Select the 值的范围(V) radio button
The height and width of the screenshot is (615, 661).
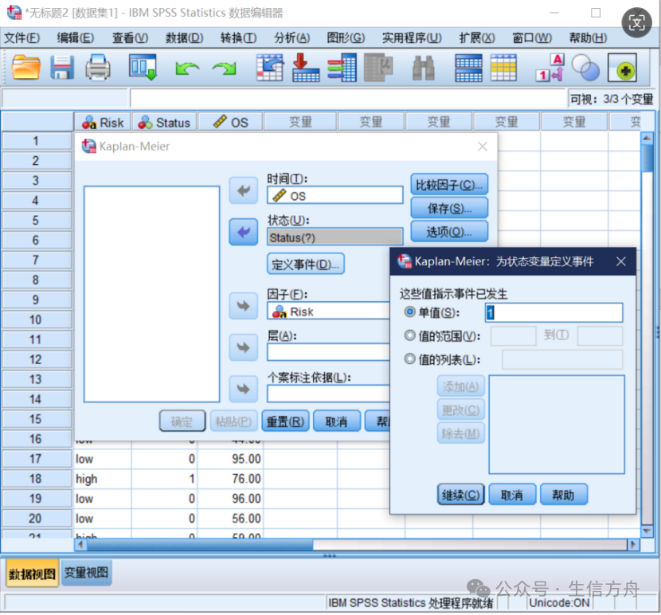click(x=410, y=335)
